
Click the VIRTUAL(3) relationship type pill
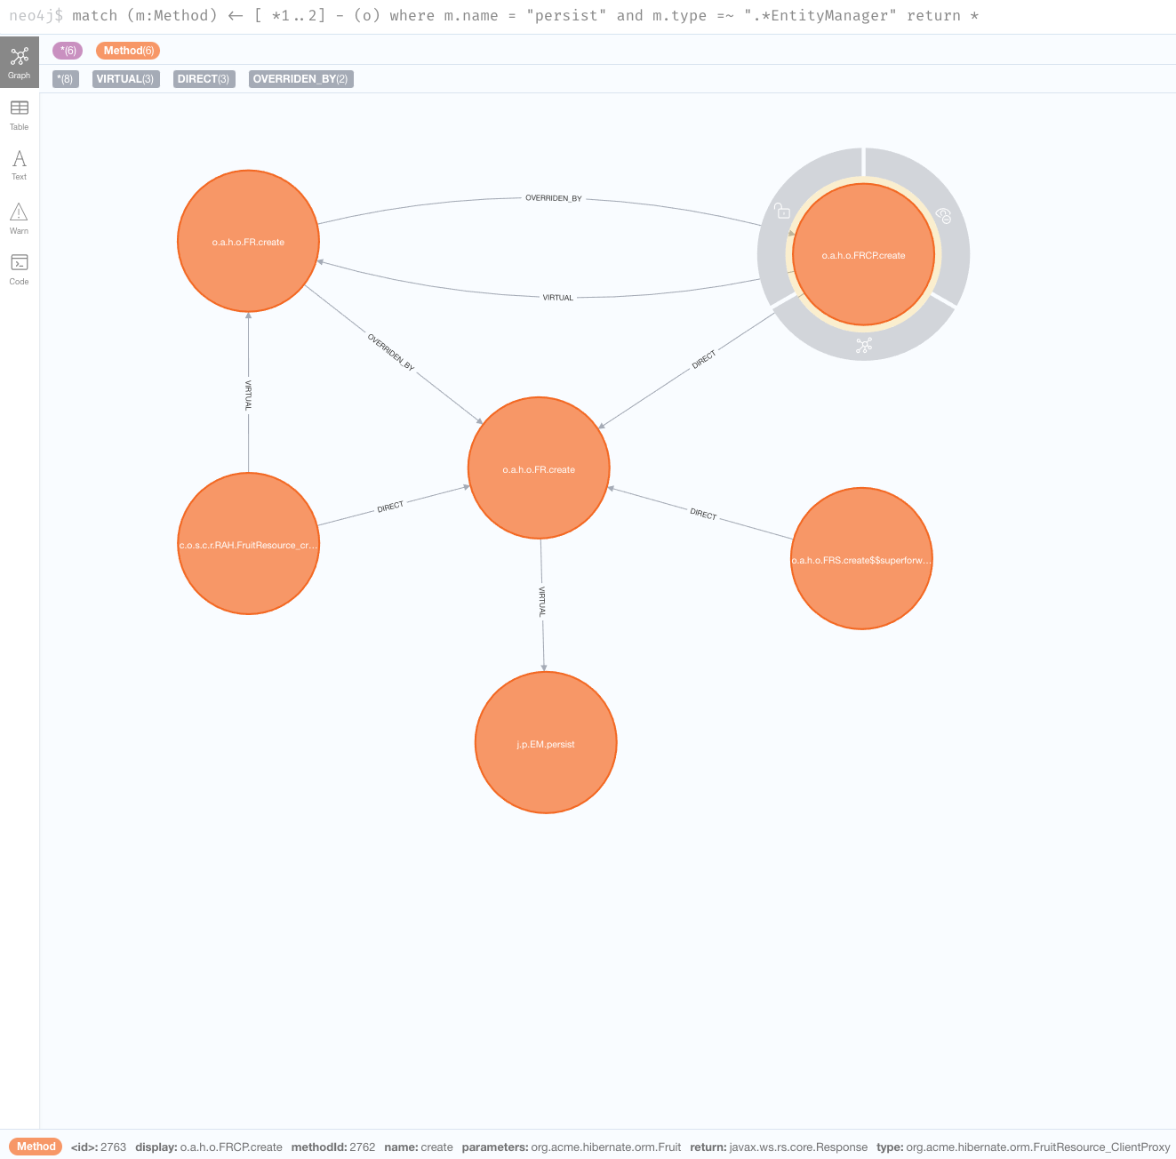tap(125, 78)
